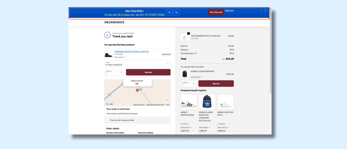Click the total amount '$44.29'
347x149 pixels.
[x=230, y=59]
